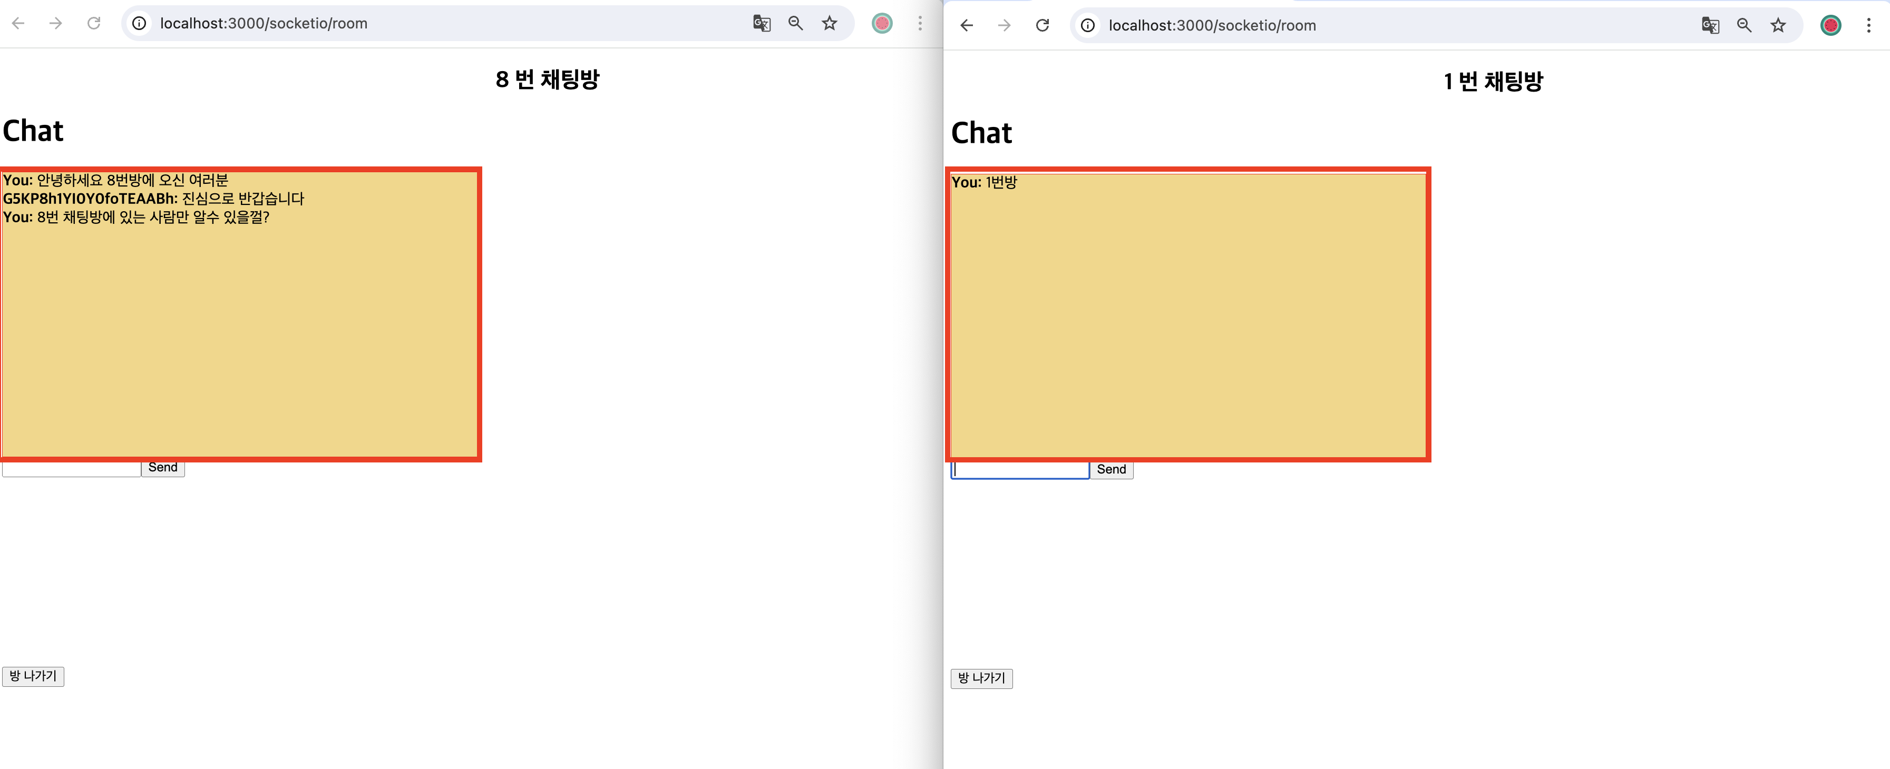Click zoom magnifier in left address bar
Screen dimensions: 1890x769
tap(795, 24)
